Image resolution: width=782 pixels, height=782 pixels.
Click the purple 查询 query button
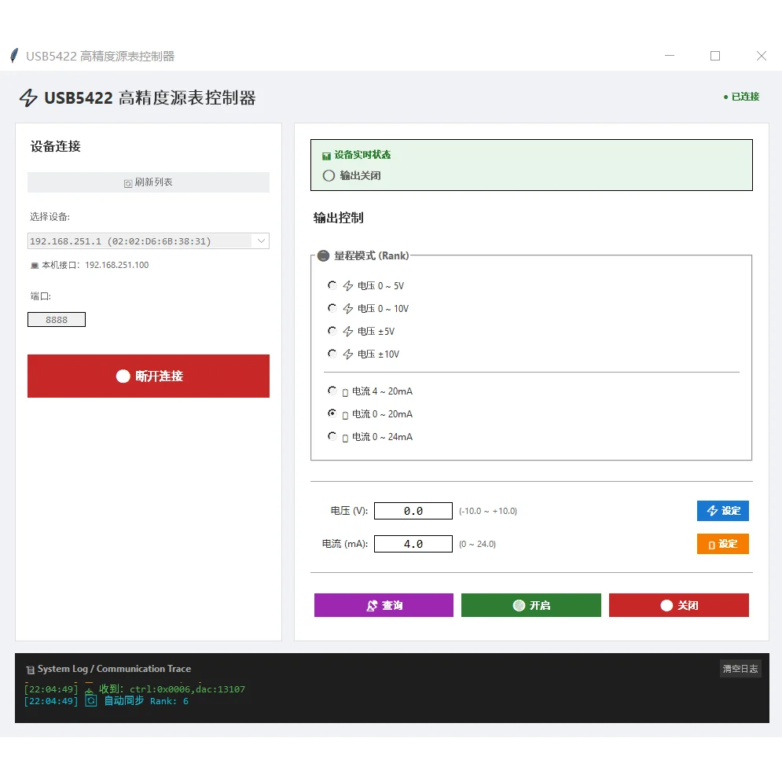(384, 605)
